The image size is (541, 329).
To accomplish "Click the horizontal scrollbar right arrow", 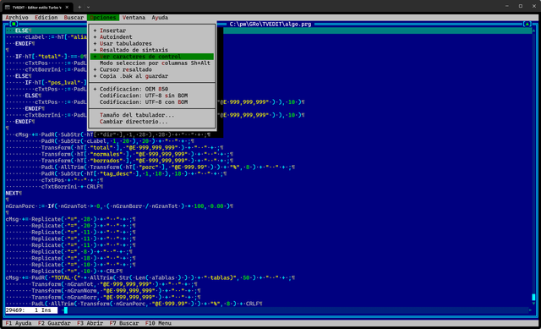I will point(530,310).
